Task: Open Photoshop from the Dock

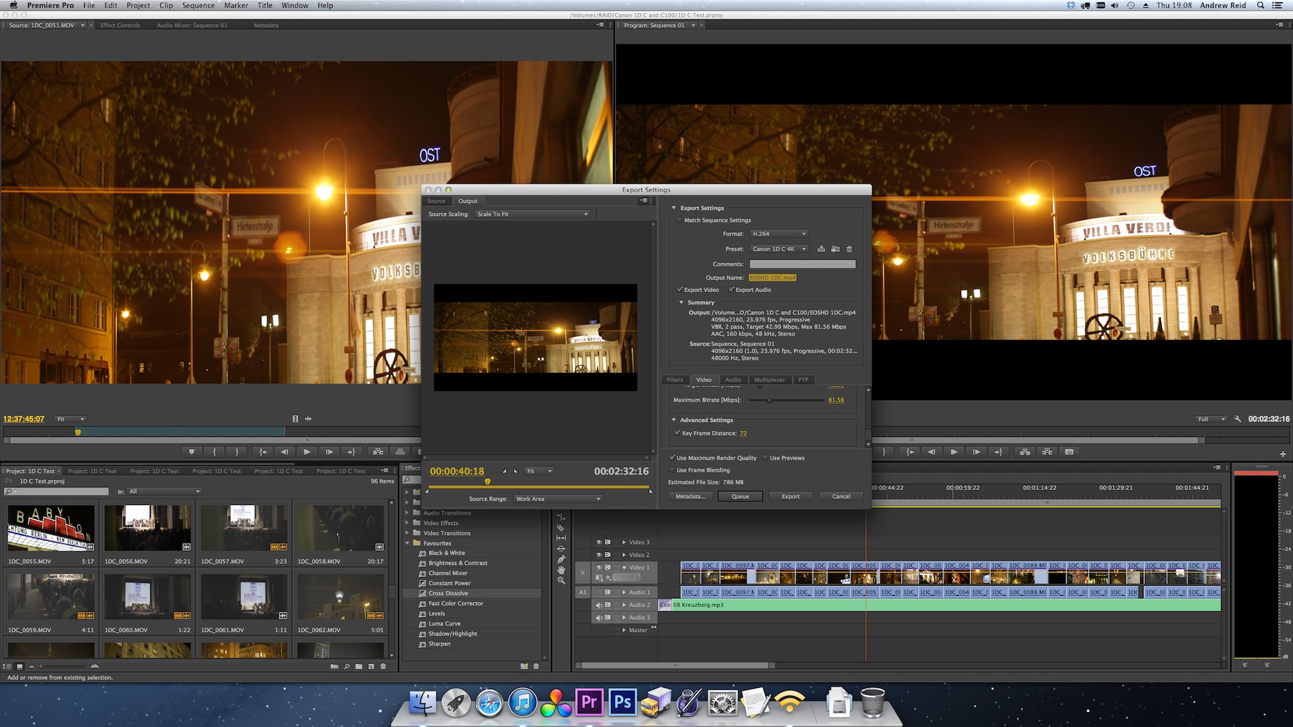Action: click(x=623, y=703)
